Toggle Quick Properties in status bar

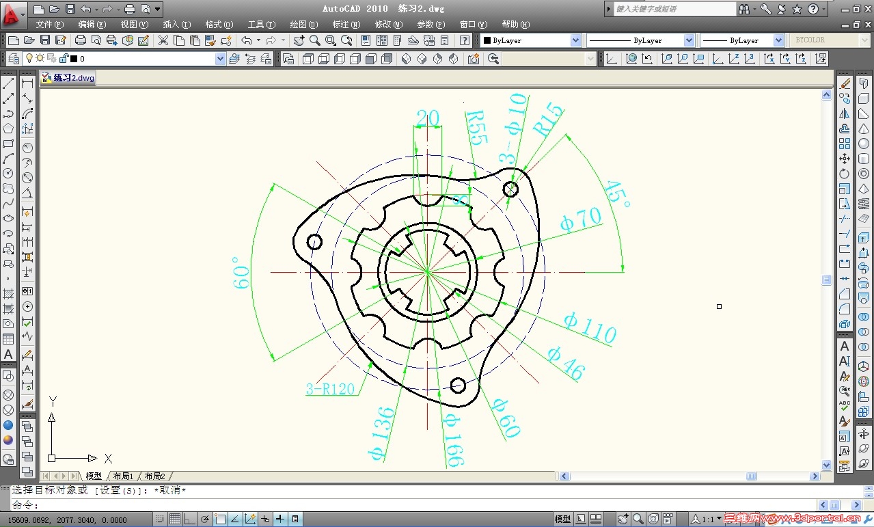[x=295, y=519]
